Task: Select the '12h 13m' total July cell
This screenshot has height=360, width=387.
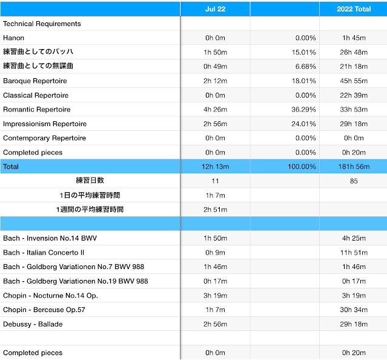Action: 215,167
